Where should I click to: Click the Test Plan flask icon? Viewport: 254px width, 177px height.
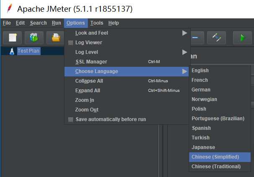[12, 51]
